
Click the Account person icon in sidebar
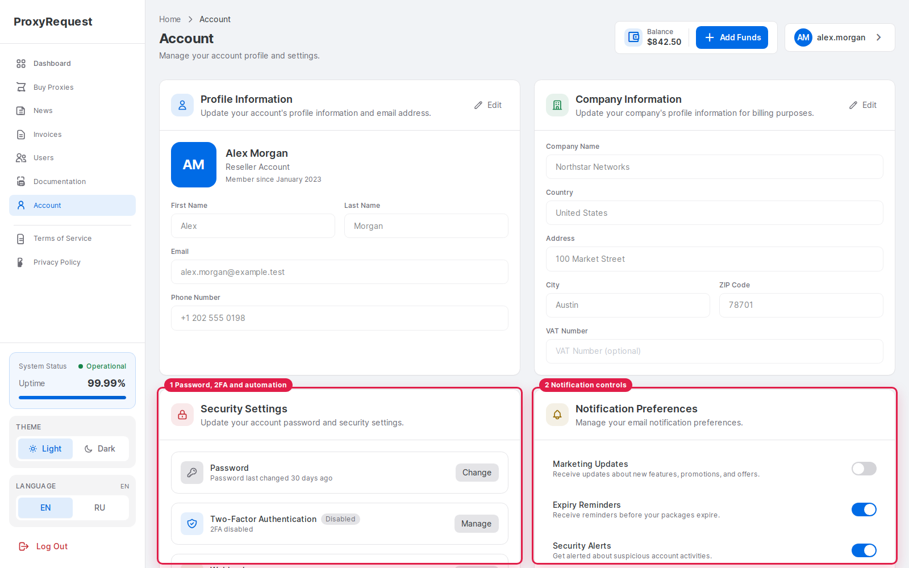tap(21, 206)
